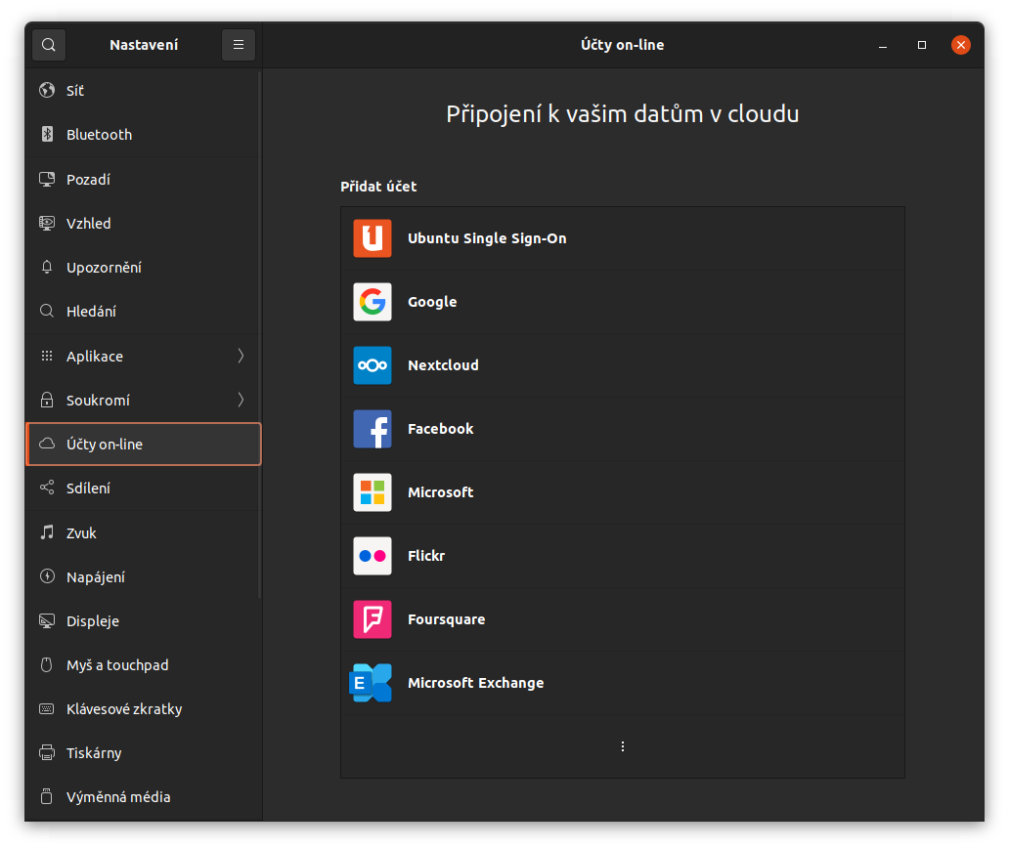Maximize the settings window
The width and height of the screenshot is (1009, 849).
pyautogui.click(x=922, y=45)
